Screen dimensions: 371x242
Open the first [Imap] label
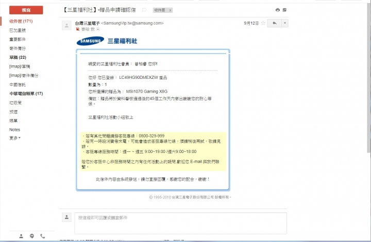tap(20, 66)
